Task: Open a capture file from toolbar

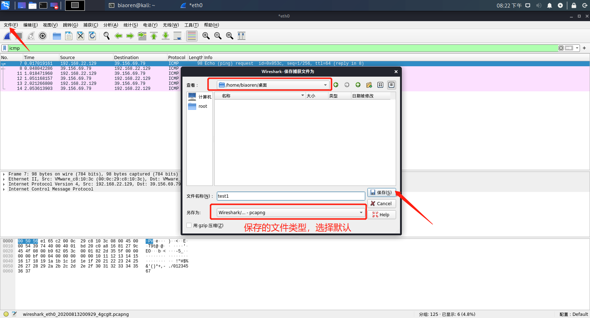Action: 57,36
